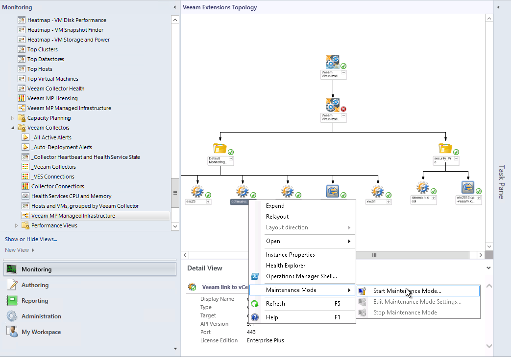Click the Operations Manager Shell icon
Screen dimensions: 511x357
click(255, 276)
